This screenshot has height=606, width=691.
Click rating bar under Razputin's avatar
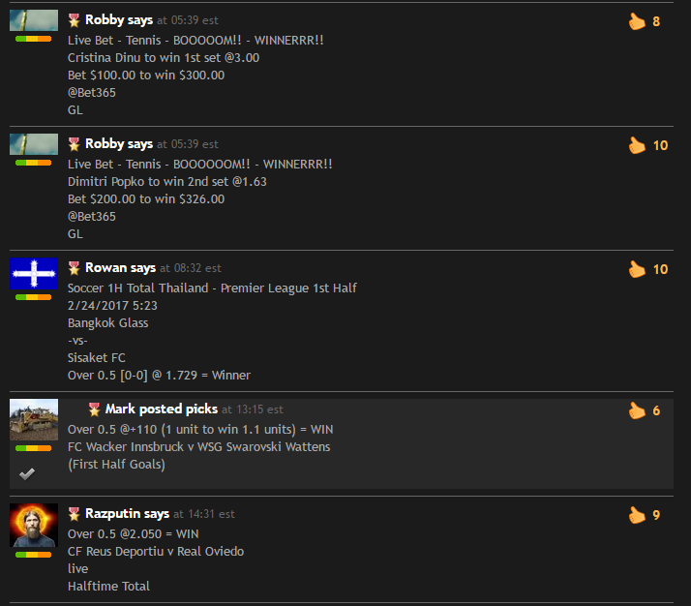point(34,555)
